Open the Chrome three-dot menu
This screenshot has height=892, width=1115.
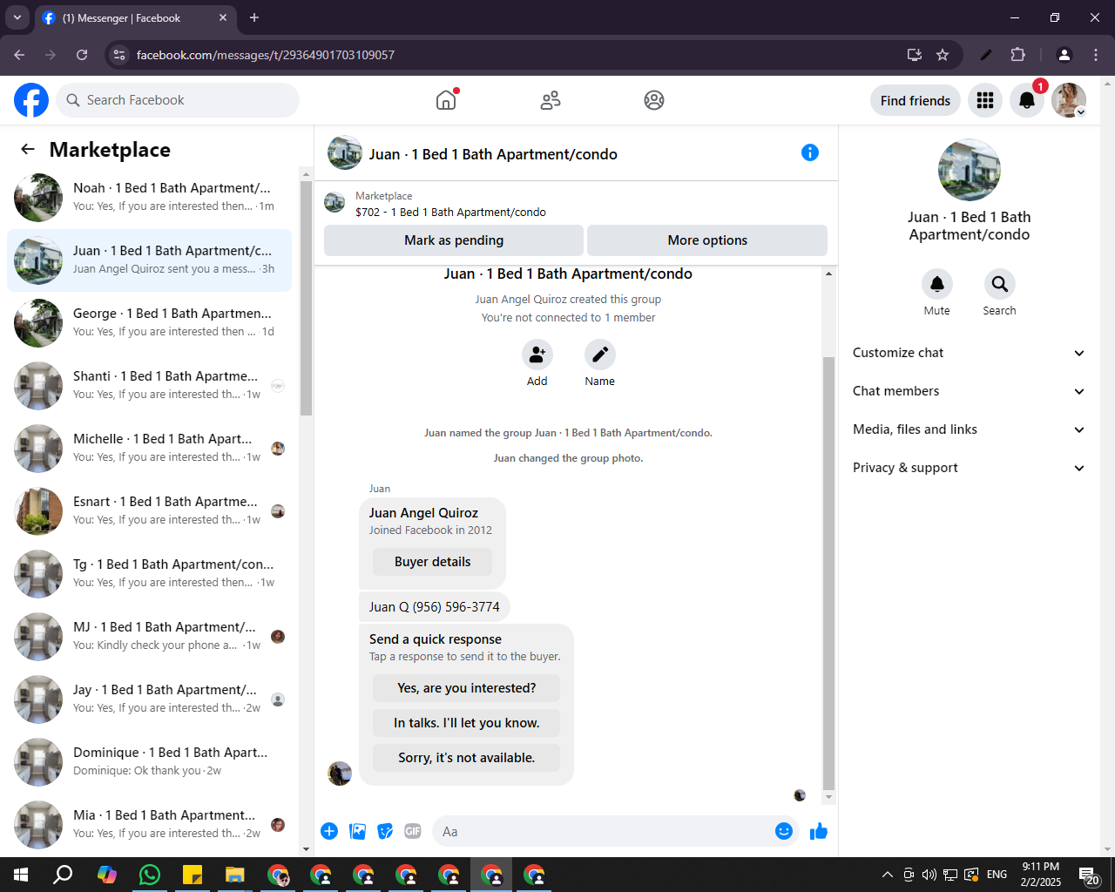1096,55
